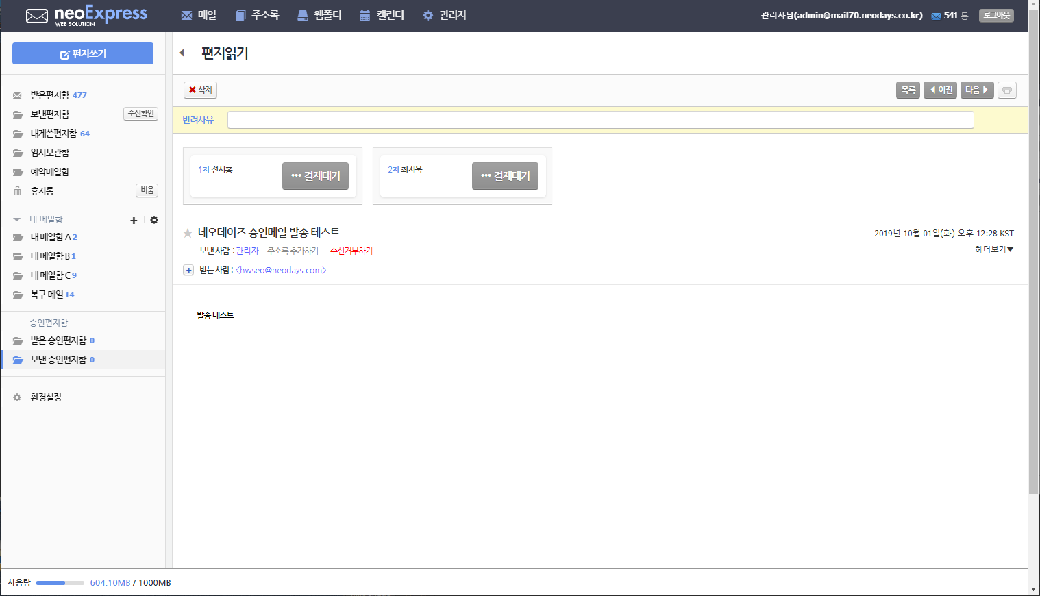This screenshot has width=1040, height=596.
Task: Click 결재대기 button for 2차 최지욱
Action: tap(505, 176)
